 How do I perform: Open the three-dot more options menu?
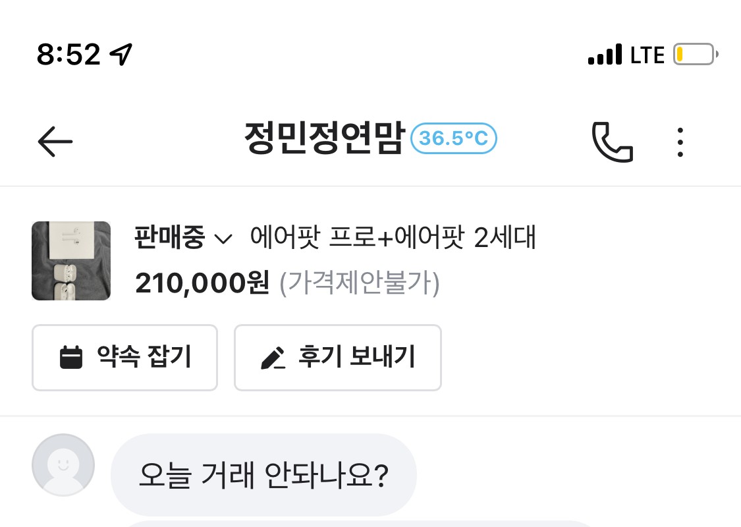680,142
